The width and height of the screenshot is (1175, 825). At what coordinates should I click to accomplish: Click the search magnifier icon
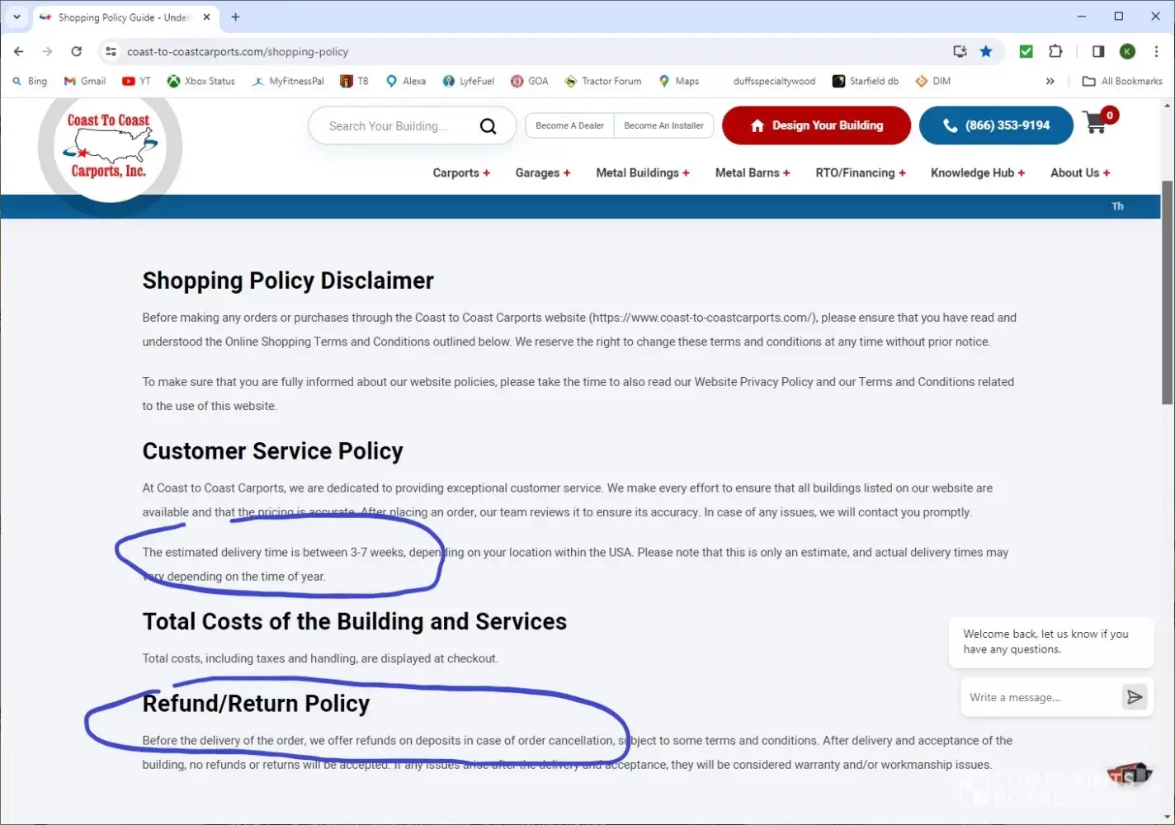point(488,126)
